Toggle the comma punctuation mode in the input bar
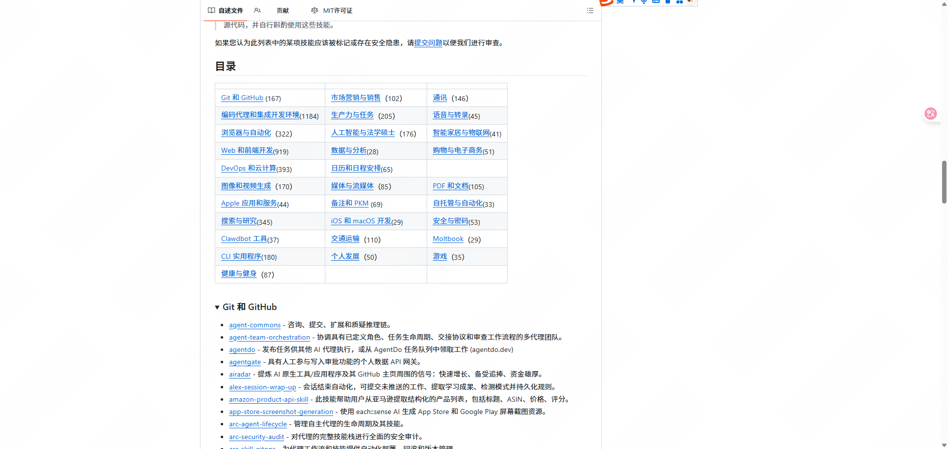This screenshot has height=449, width=948. pyautogui.click(x=633, y=1)
